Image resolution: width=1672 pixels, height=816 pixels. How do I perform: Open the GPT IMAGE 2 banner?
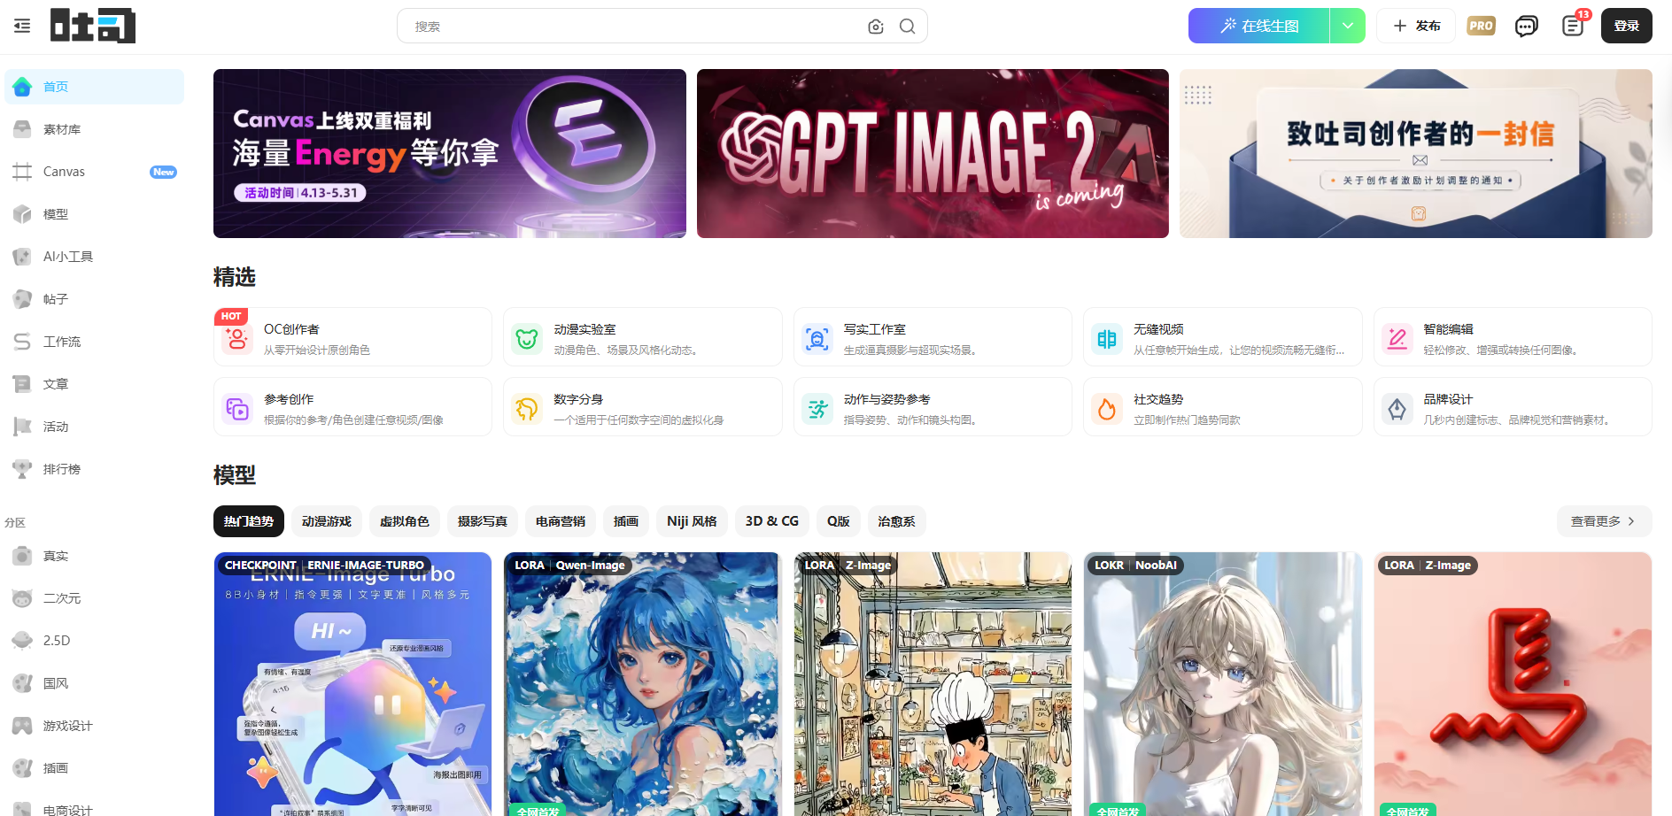pos(933,153)
